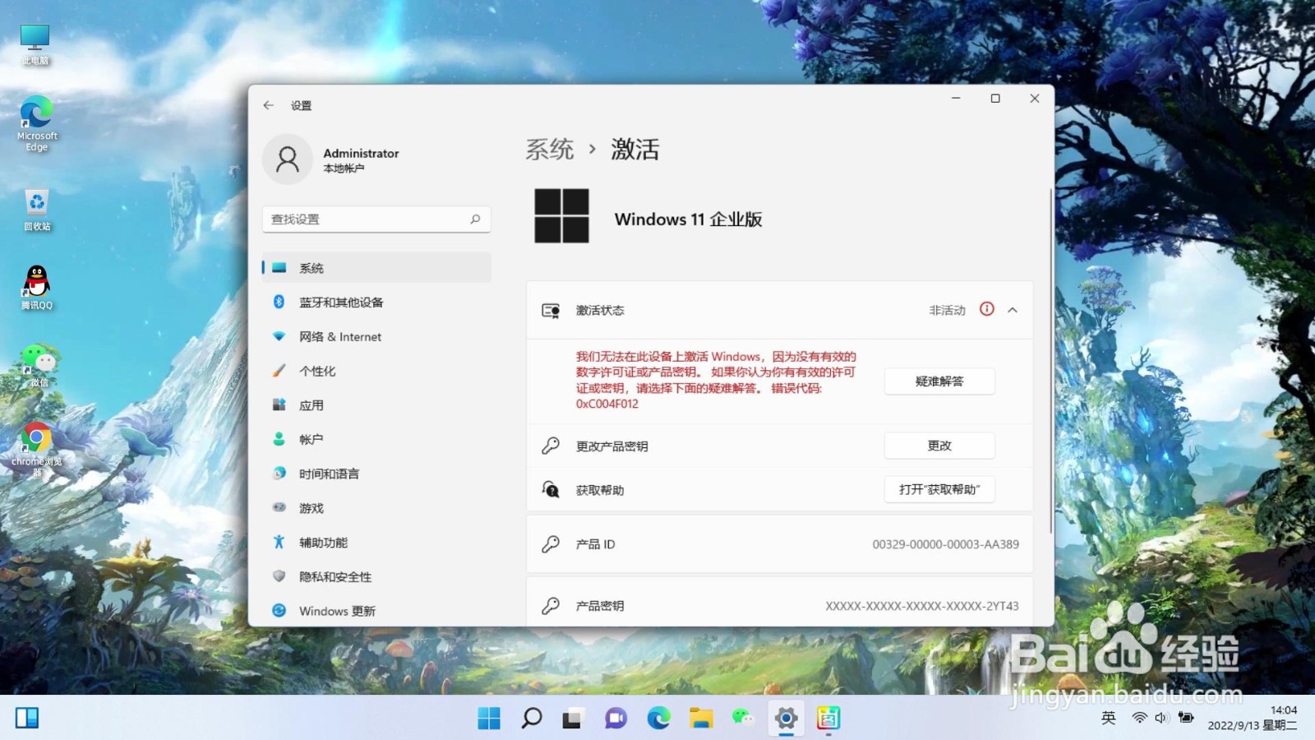Screen dimensions: 1315x740
Task: Open Windows 更新 settings
Action: [376, 611]
